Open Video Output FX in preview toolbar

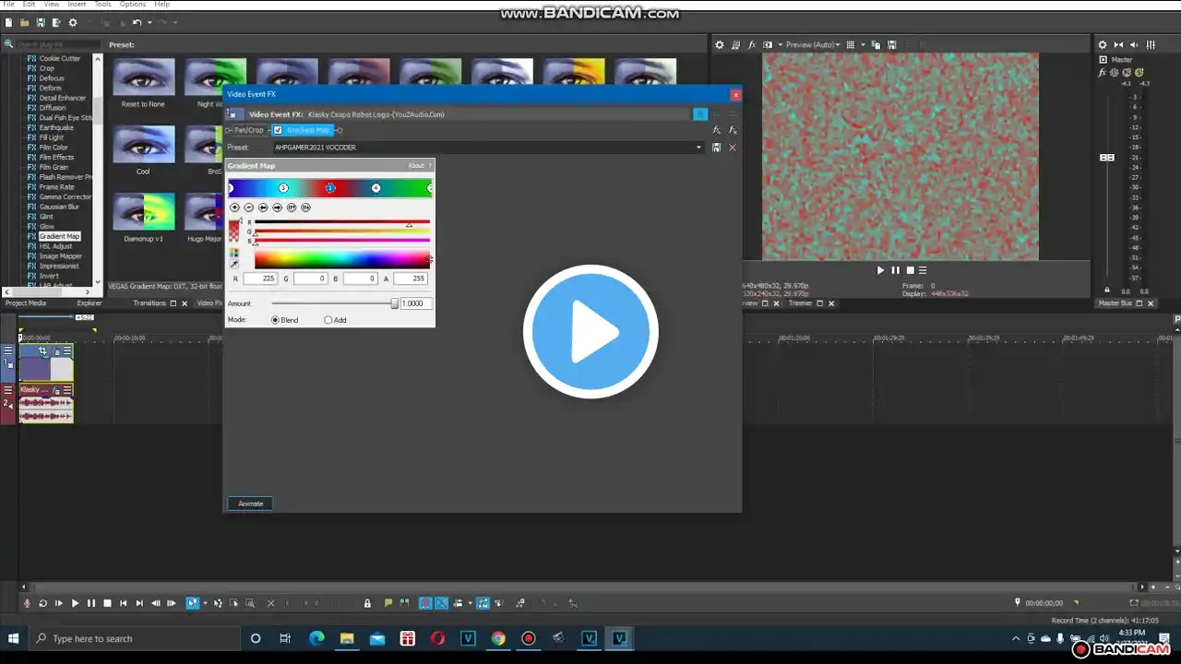click(751, 44)
